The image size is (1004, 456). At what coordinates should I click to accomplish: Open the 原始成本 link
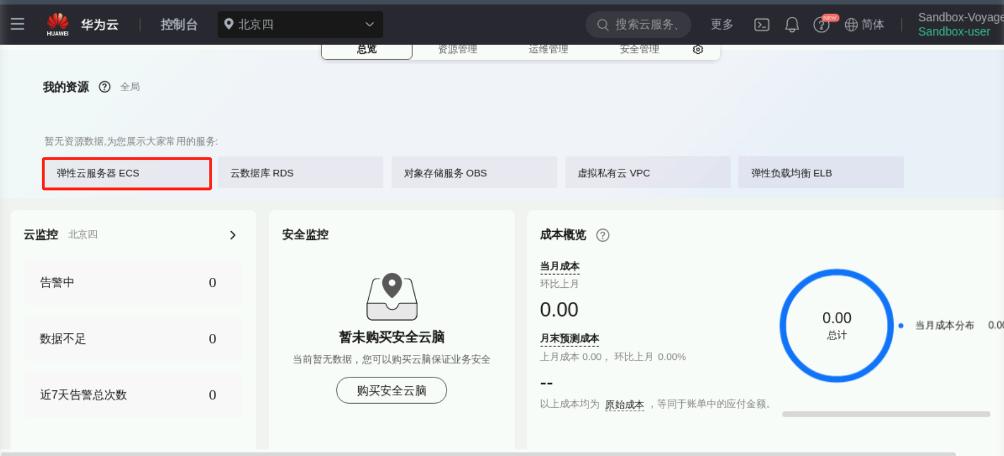pyautogui.click(x=624, y=404)
